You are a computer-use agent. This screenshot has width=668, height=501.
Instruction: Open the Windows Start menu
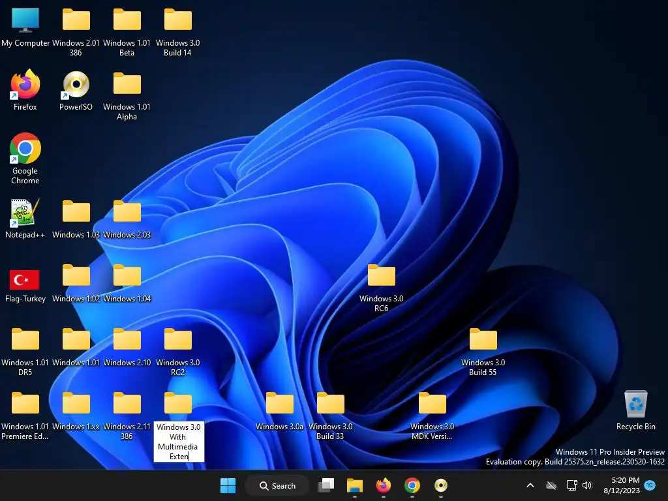tap(228, 485)
